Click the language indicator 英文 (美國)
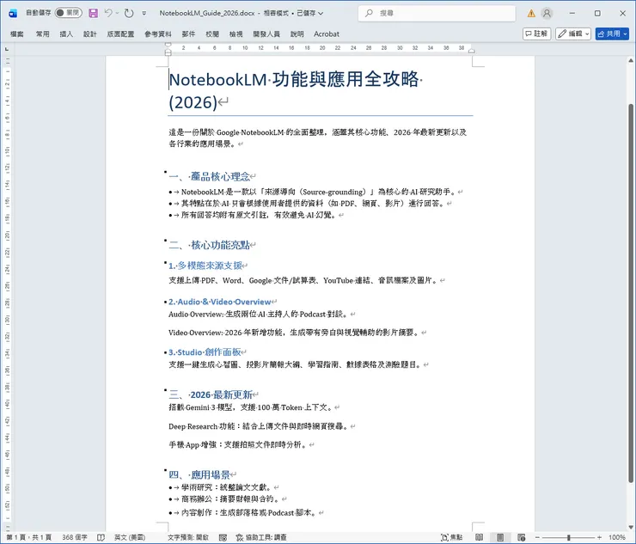 tap(130, 537)
